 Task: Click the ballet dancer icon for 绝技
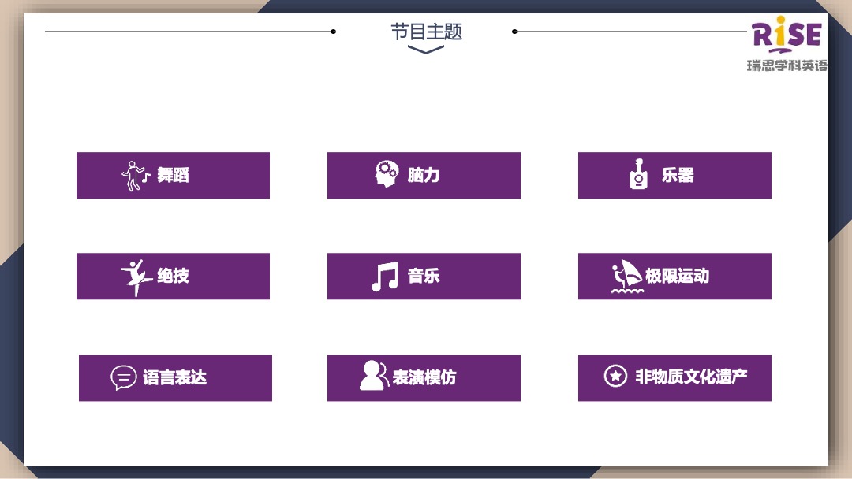pyautogui.click(x=134, y=276)
